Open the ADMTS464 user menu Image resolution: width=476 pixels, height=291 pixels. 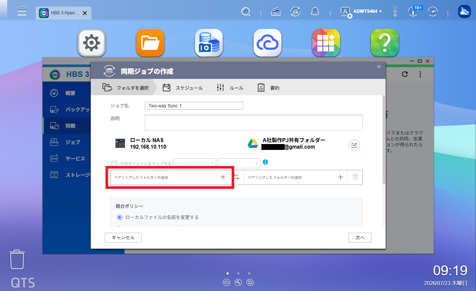361,12
